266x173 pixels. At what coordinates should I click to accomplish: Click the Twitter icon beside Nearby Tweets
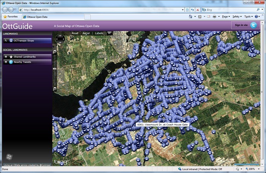click(11, 62)
